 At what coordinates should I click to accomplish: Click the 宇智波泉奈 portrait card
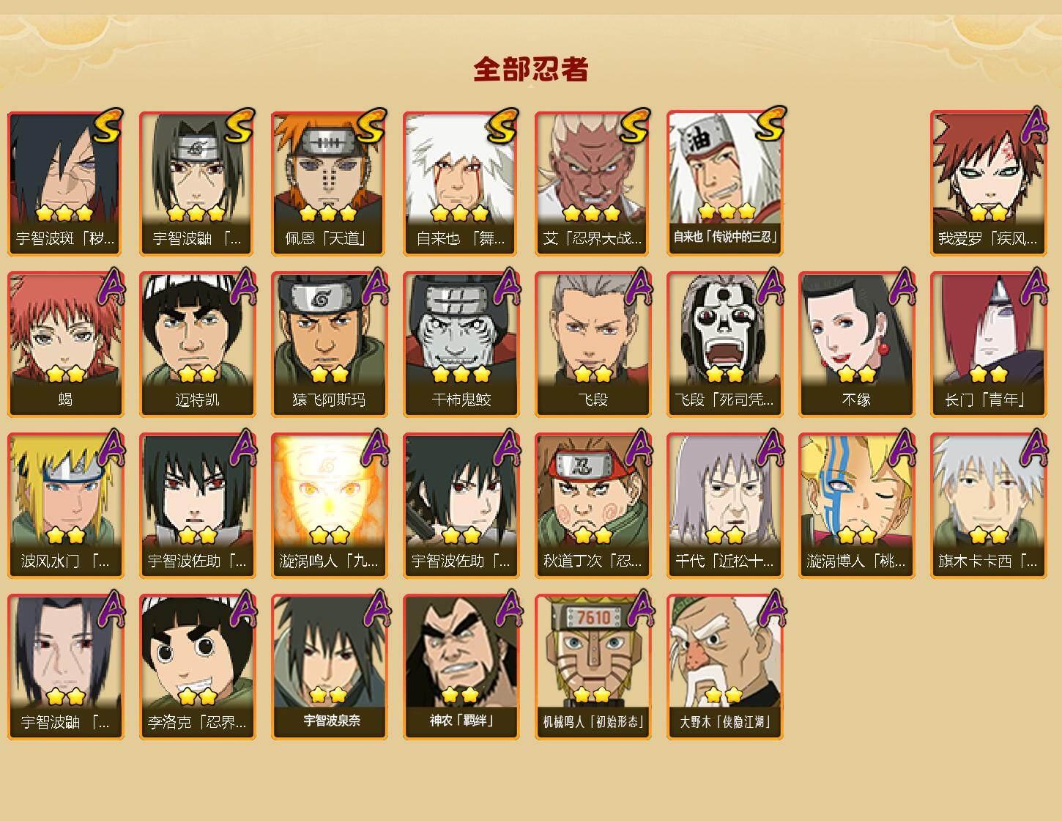(329, 667)
